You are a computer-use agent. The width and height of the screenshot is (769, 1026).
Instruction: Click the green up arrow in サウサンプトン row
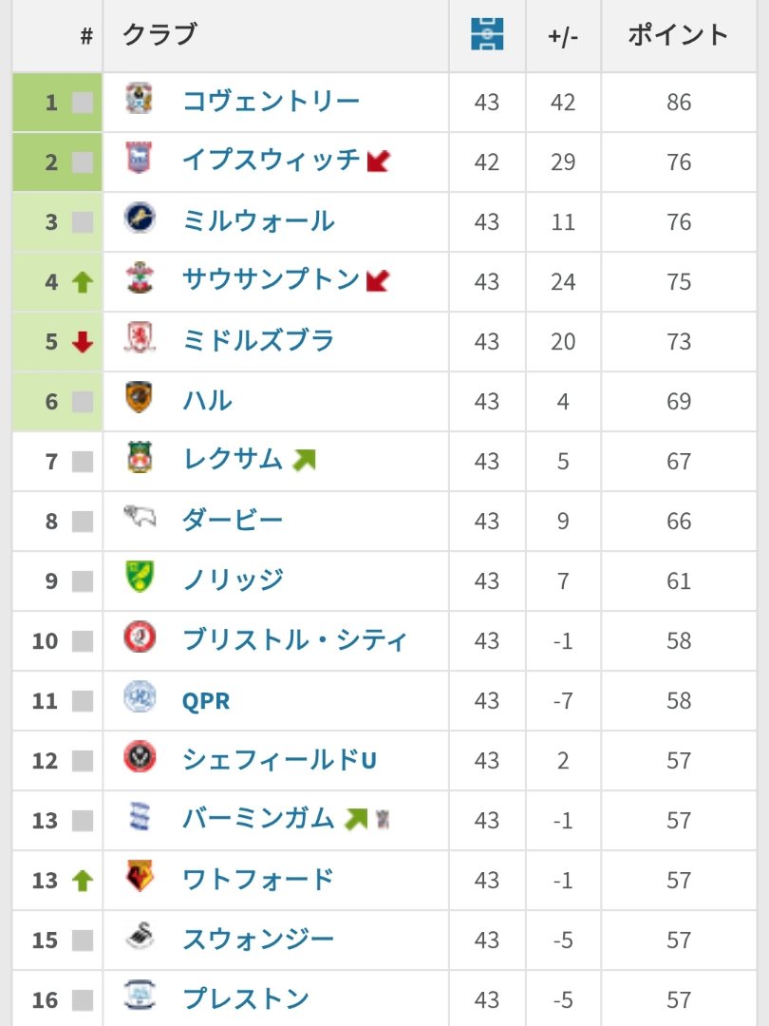click(x=83, y=282)
